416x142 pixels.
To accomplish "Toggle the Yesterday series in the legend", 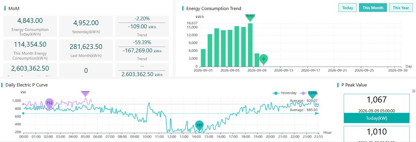I will [284, 93].
